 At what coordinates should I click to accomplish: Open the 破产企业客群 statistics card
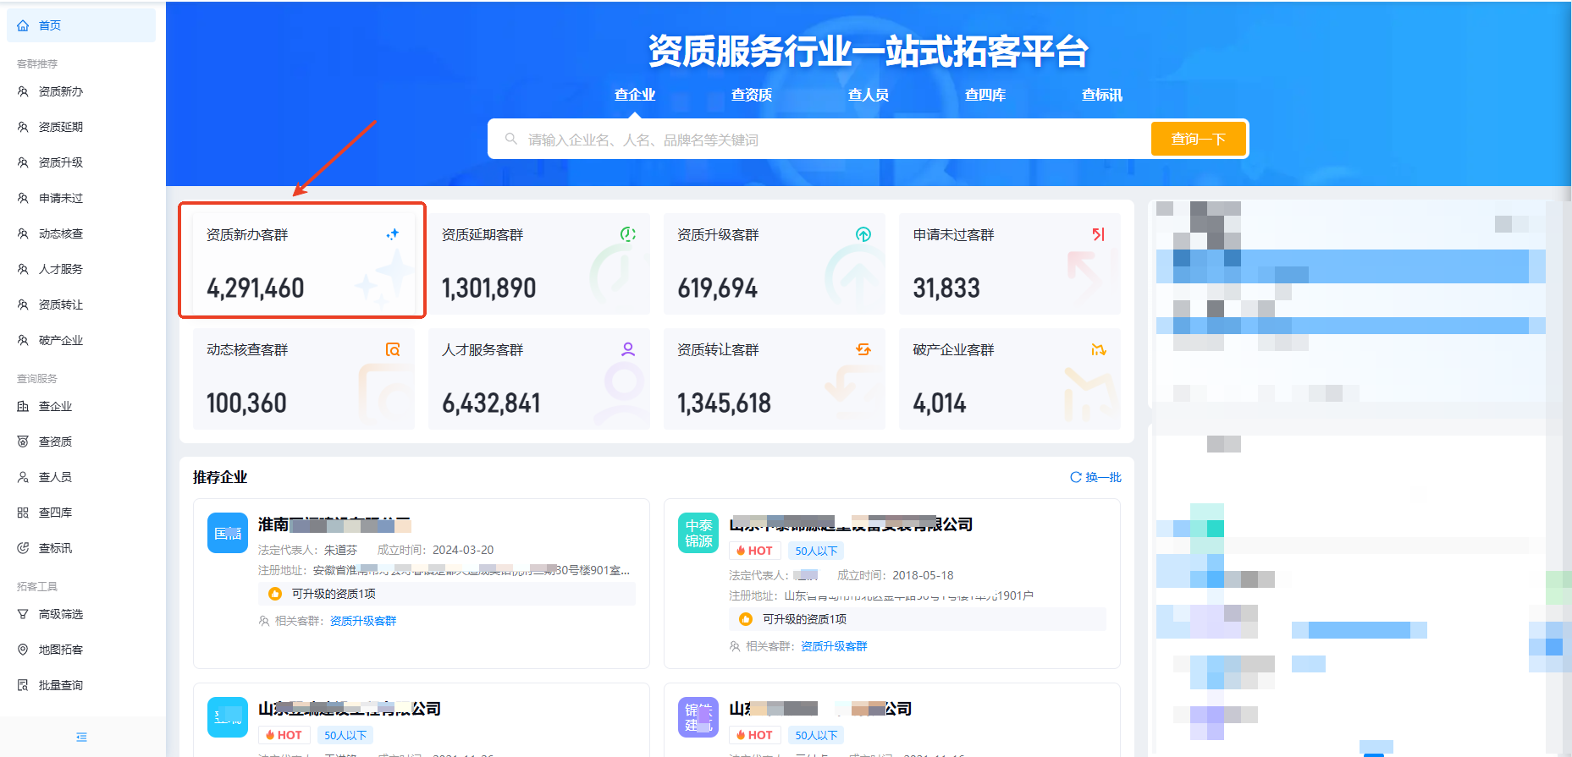pos(1009,379)
